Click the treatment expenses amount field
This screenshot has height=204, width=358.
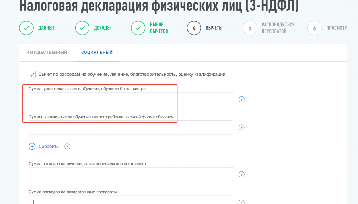[x=130, y=174]
